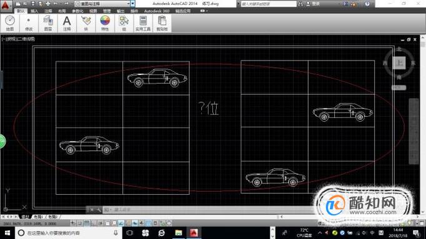Toggle object snap tracking in status bar
Screen dimensions: 426x239
click(121, 223)
